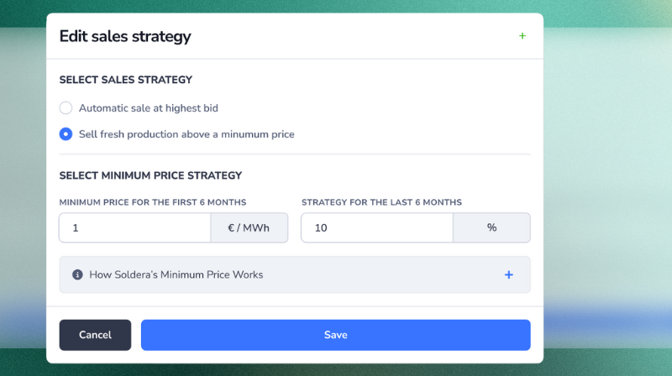Click 'Strategy for the last 6 months' label

click(x=381, y=202)
